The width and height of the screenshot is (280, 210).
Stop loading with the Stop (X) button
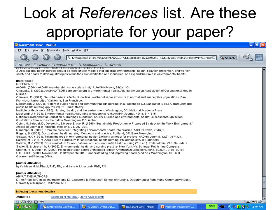click(x=57, y=57)
